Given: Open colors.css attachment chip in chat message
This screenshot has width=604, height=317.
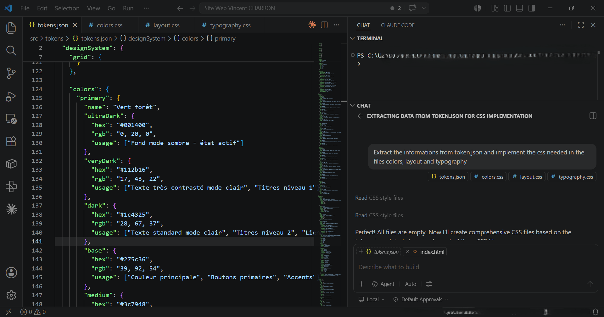Looking at the screenshot, I should tap(489, 177).
